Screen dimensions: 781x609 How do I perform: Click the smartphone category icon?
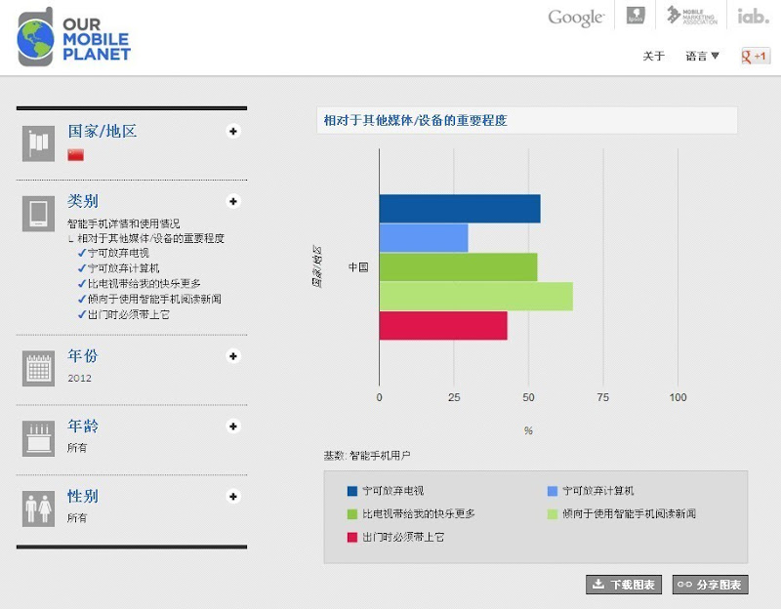pyautogui.click(x=38, y=213)
